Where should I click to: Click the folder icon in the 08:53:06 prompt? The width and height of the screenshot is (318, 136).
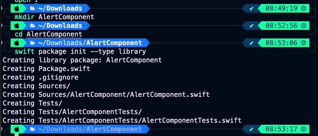pos(33,43)
